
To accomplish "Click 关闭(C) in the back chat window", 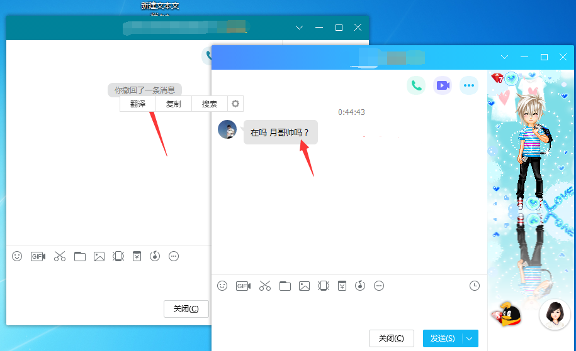I will click(x=186, y=309).
